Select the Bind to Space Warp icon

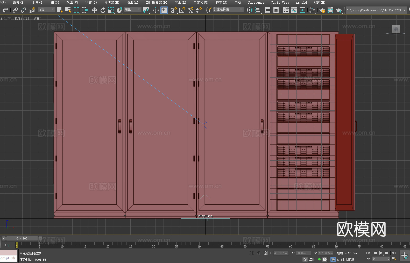click(x=32, y=10)
